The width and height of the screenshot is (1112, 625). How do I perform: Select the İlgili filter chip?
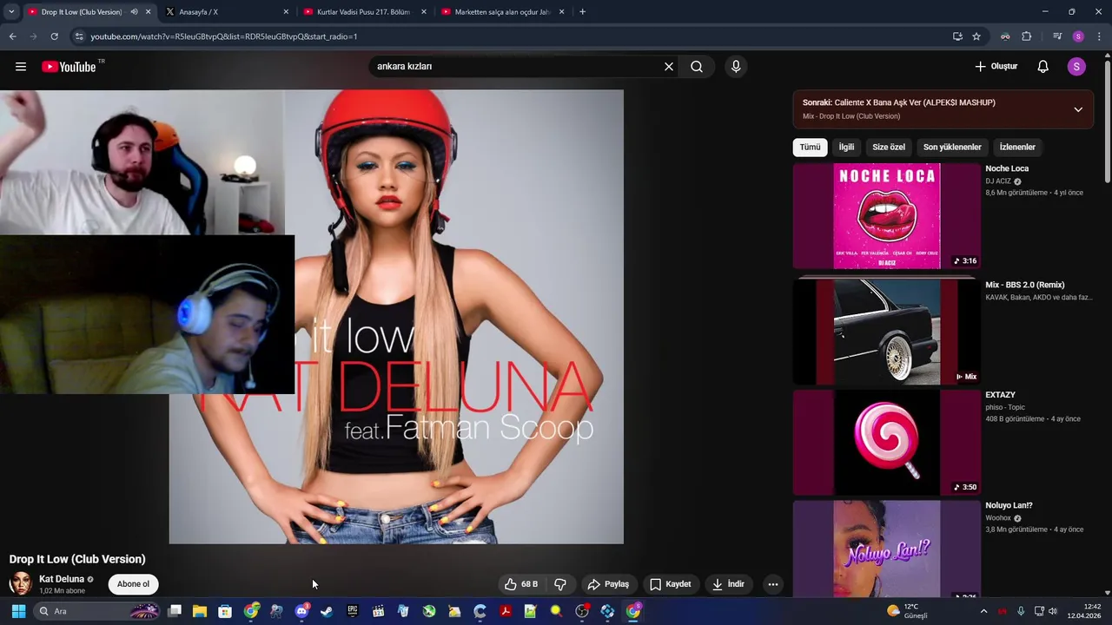point(846,148)
